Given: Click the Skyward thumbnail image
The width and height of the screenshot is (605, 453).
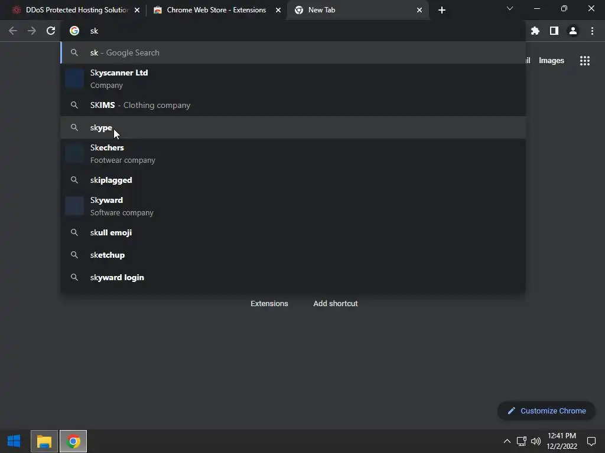Looking at the screenshot, I should pos(74,206).
